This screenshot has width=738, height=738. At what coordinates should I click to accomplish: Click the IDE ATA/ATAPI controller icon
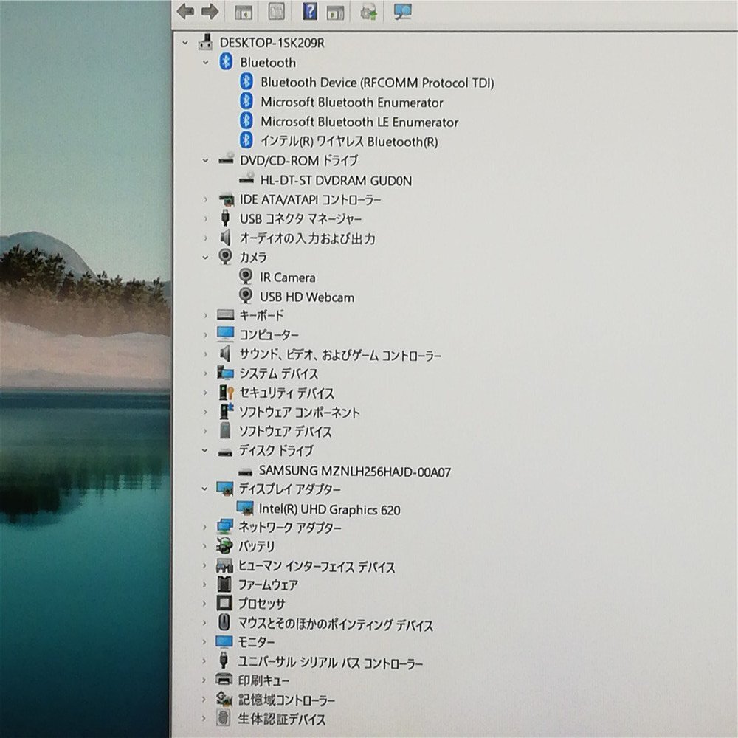coord(227,199)
